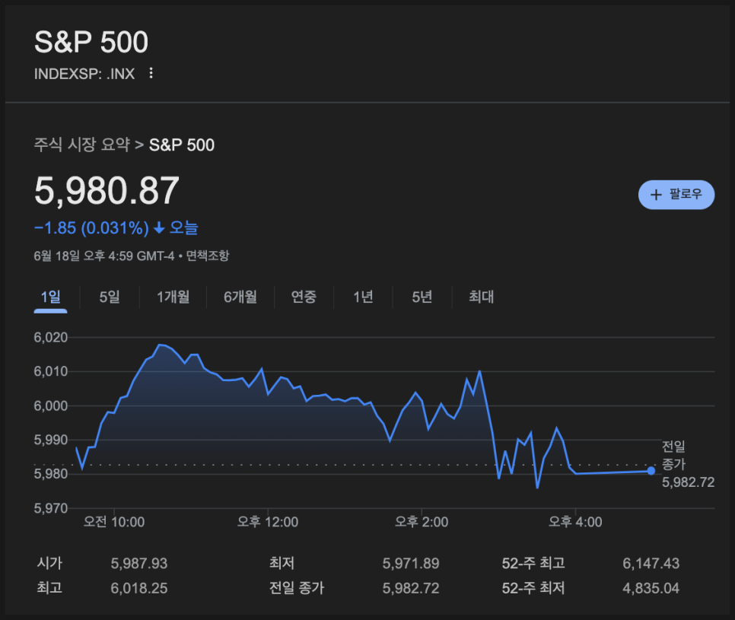Open the 6개월 chart range tab
Screen dimensions: 735x620
tap(240, 297)
